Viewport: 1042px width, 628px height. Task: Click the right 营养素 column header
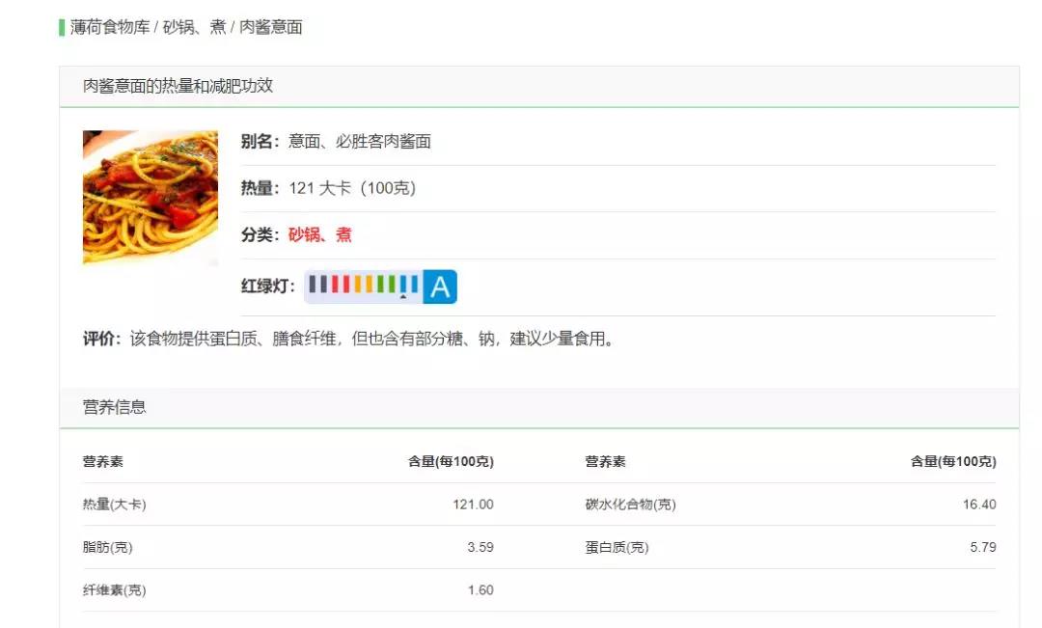tap(605, 461)
